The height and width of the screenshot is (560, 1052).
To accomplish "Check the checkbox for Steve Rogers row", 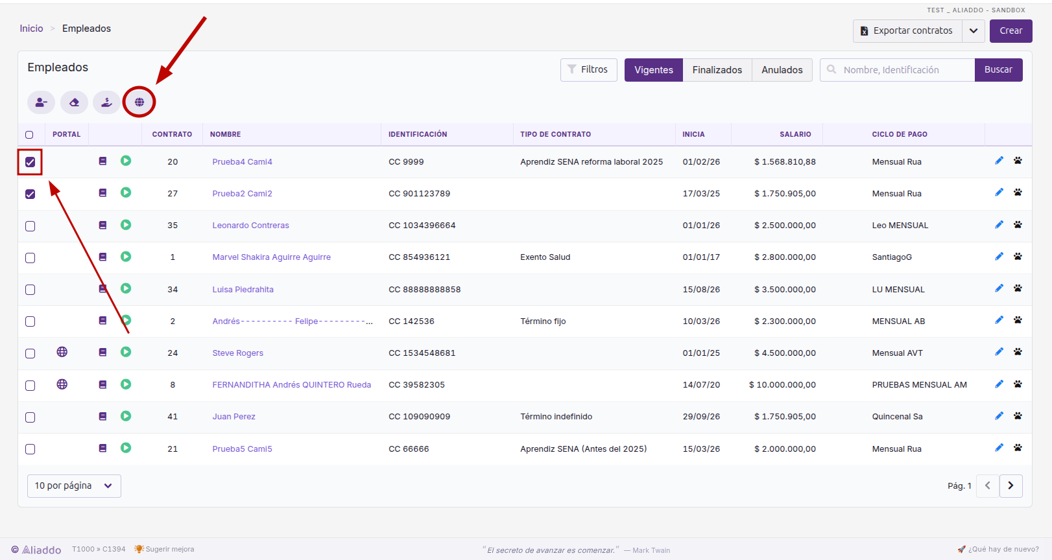I will click(30, 353).
